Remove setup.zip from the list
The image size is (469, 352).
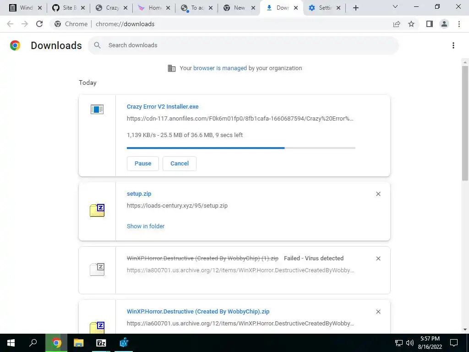378,194
